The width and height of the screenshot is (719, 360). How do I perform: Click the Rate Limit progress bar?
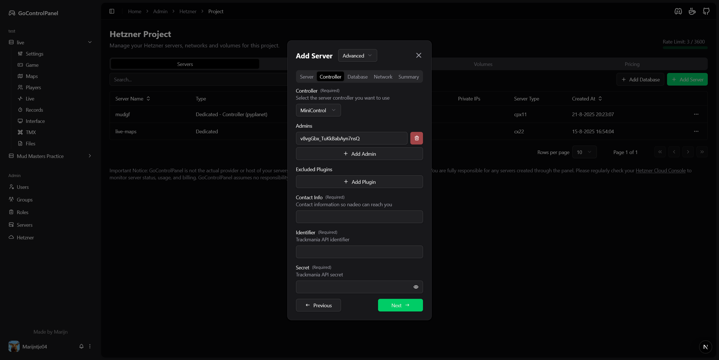coord(685,48)
